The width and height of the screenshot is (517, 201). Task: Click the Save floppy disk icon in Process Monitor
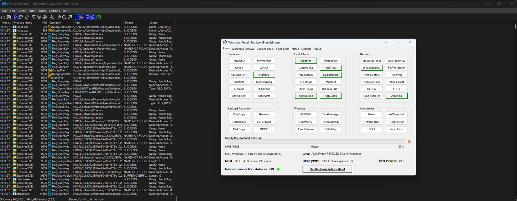(9, 17)
